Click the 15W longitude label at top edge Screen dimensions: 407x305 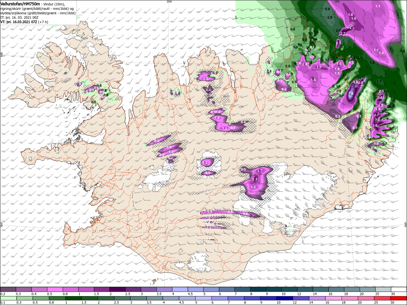[x=337, y=2]
